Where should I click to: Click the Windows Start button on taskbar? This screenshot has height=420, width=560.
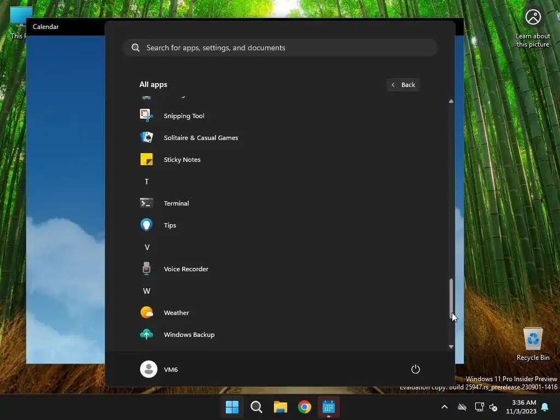[x=232, y=407]
